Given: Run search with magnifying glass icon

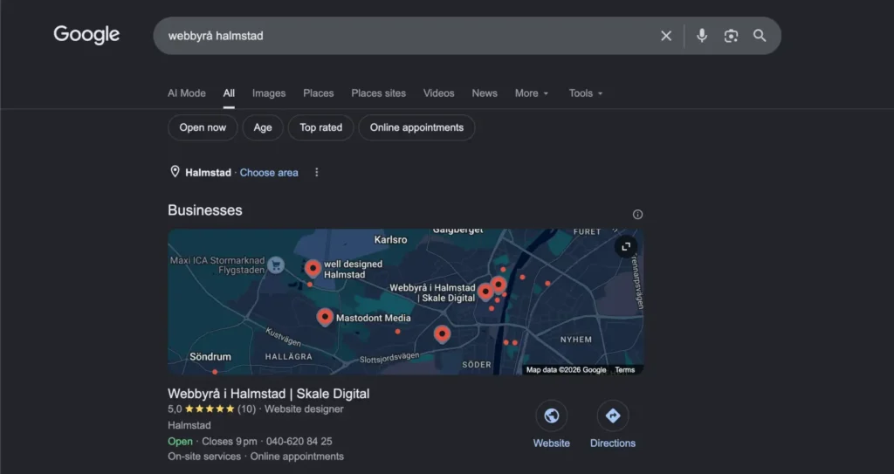Looking at the screenshot, I should click(760, 36).
